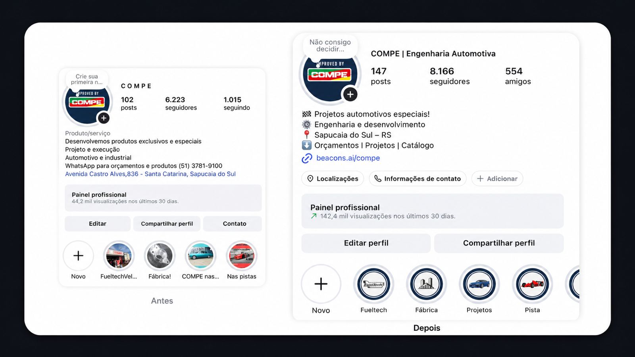Click the red pin emoji beside Sapucaia do Sul
The height and width of the screenshot is (357, 635).
click(x=307, y=135)
